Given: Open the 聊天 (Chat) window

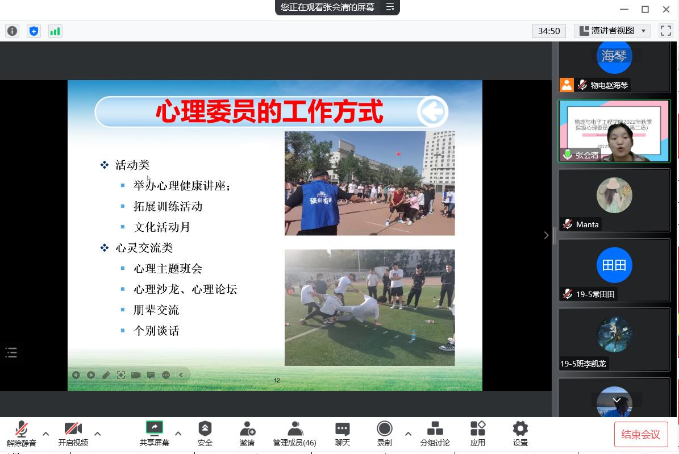Looking at the screenshot, I should pos(342,434).
